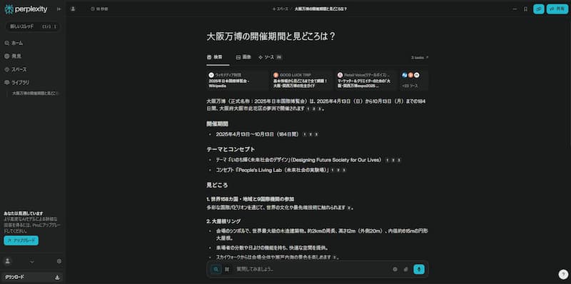Go to Home (ホーム) in sidebar
Image resolution: width=571 pixels, height=284 pixels.
click(14, 43)
